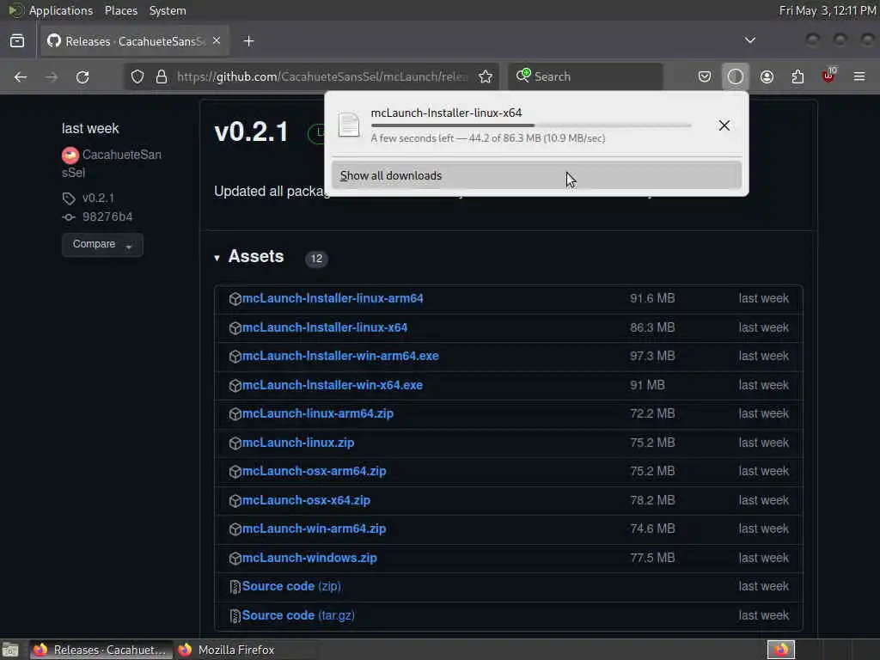Screen dimensions: 880x660
Task: Collapse the Assets section triangle
Action: point(217,258)
